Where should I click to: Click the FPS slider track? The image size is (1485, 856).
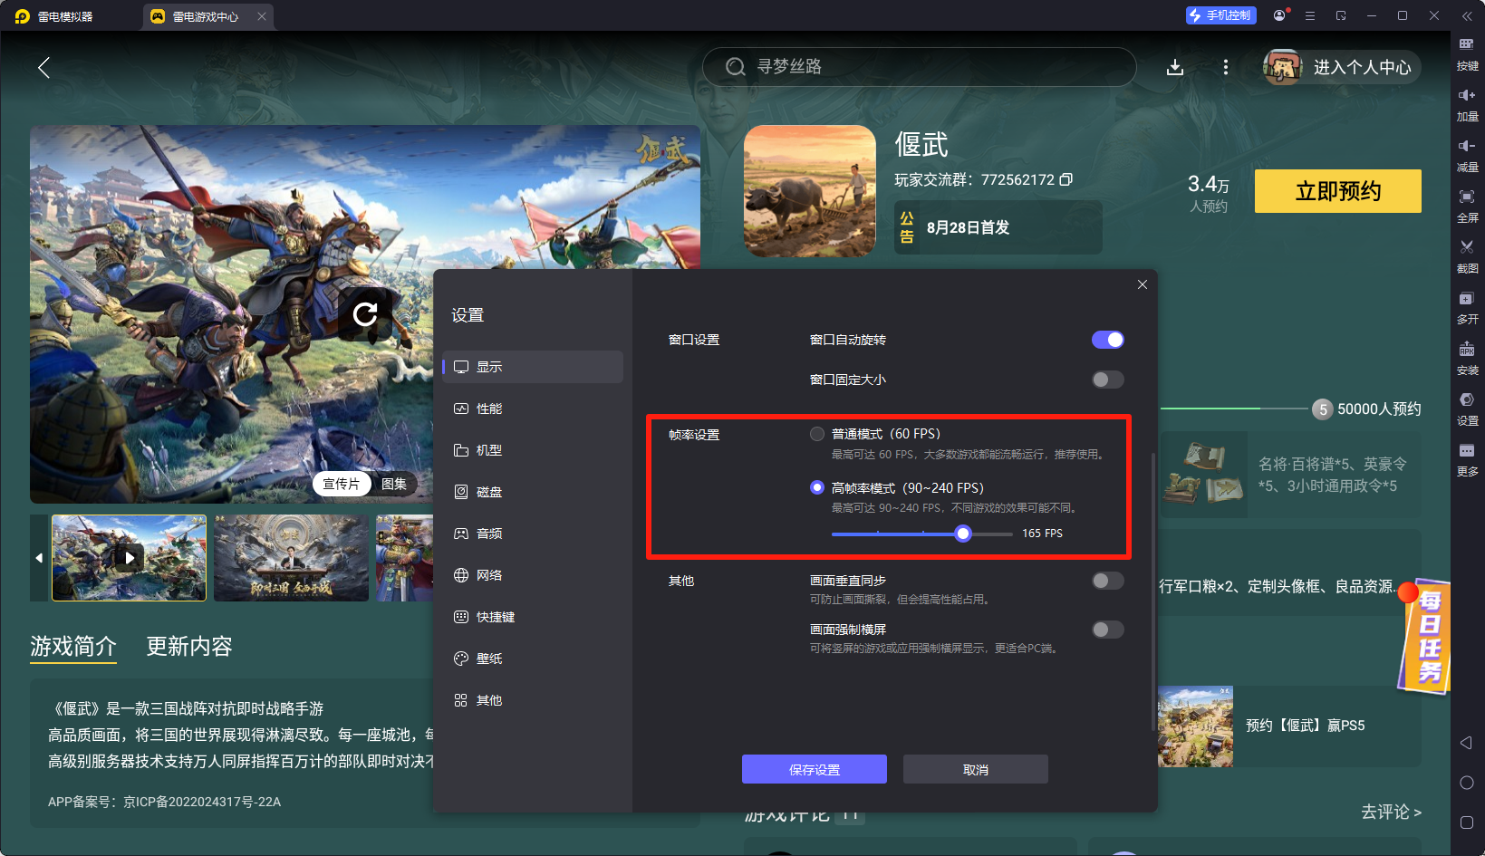coord(922,534)
